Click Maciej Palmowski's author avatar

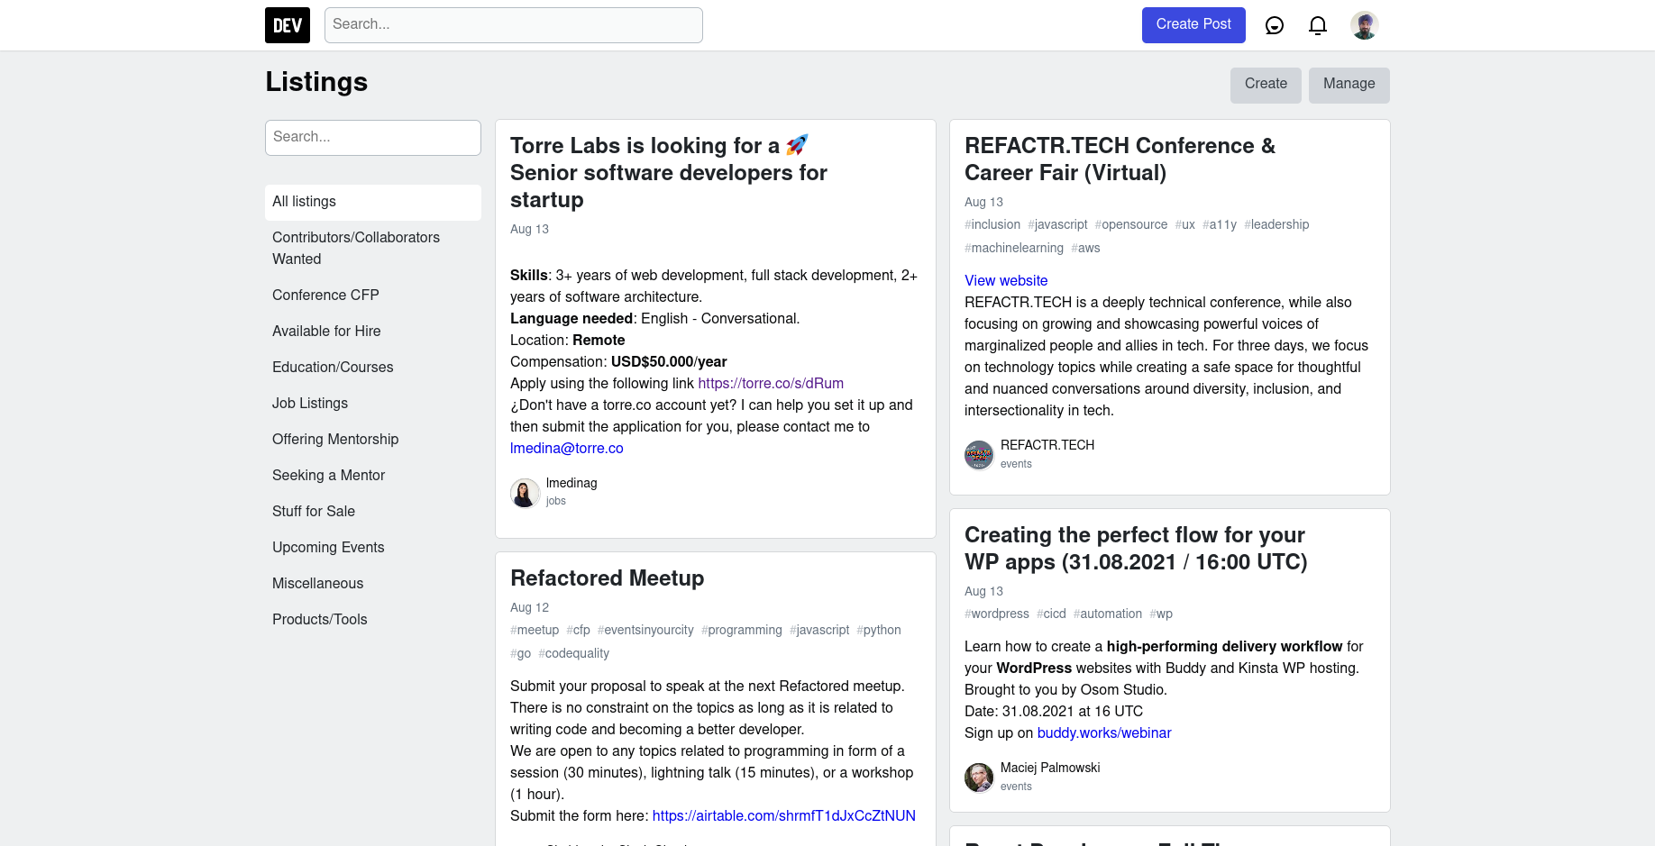click(x=979, y=778)
